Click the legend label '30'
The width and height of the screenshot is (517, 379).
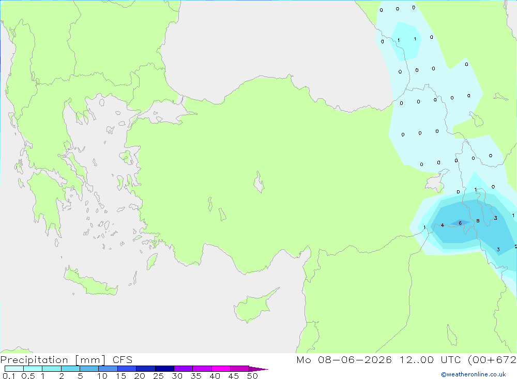[x=177, y=376]
